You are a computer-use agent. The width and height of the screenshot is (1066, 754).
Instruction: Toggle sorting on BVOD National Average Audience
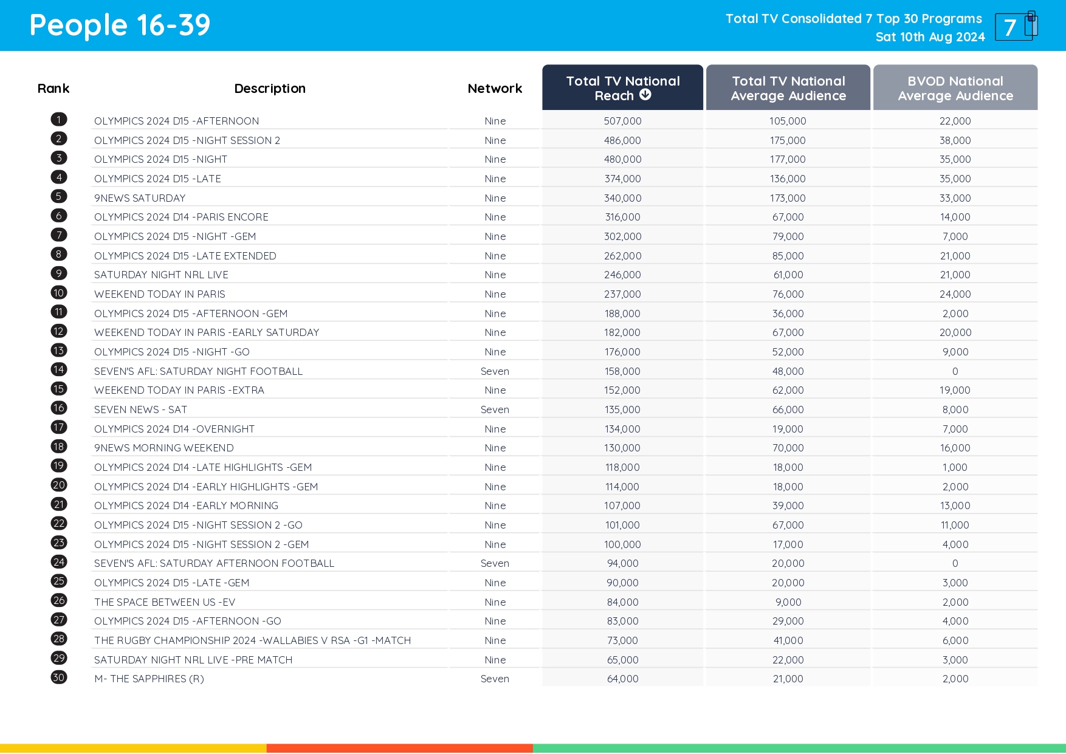(x=954, y=88)
